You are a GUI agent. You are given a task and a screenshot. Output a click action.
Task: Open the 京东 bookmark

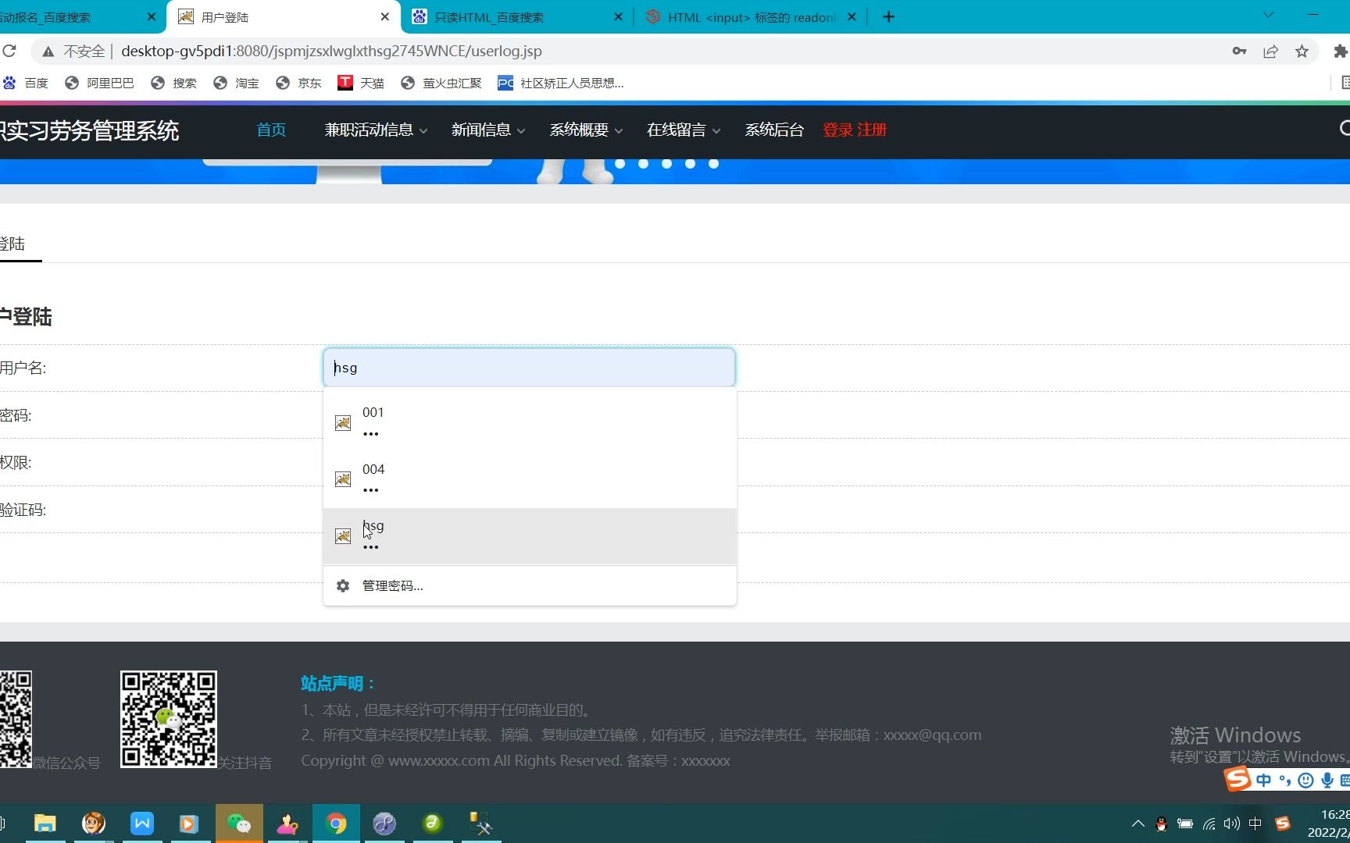298,83
